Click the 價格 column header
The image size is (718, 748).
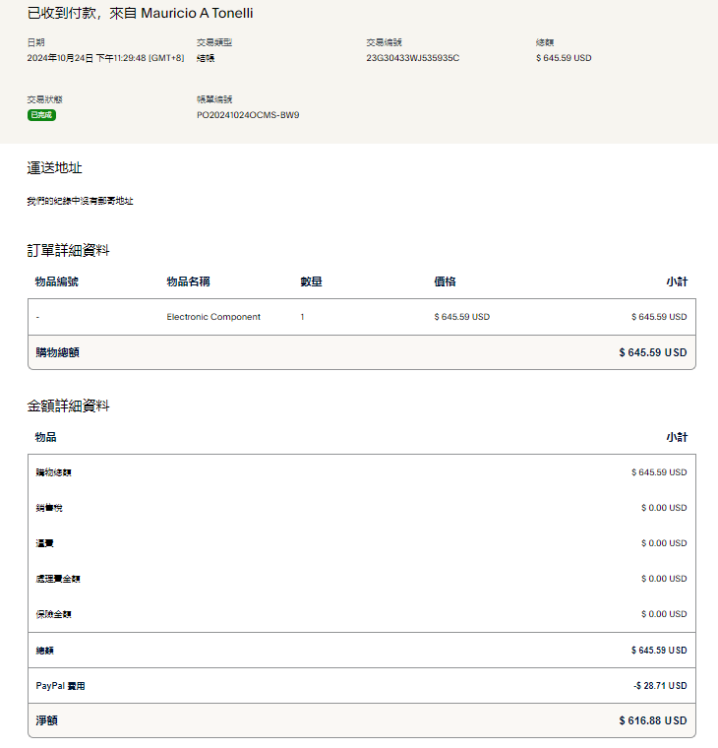pos(445,281)
